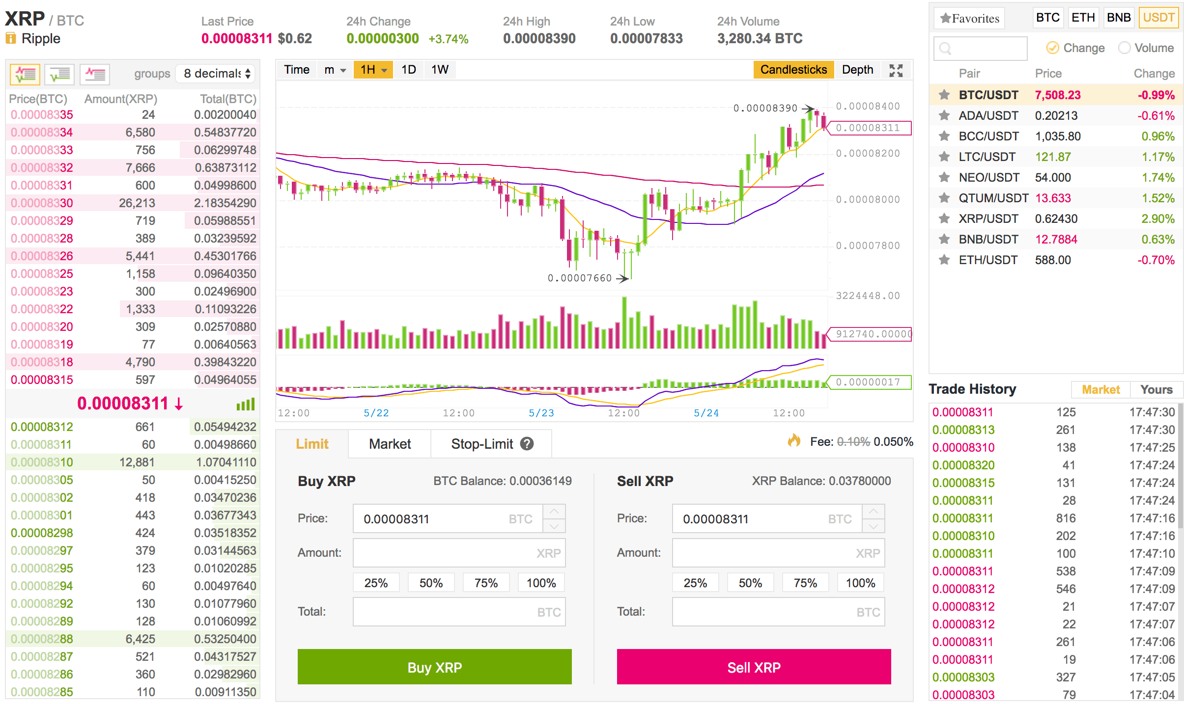Click the star icon for BTC/USDT
This screenshot has width=1184, height=704.
coord(944,95)
